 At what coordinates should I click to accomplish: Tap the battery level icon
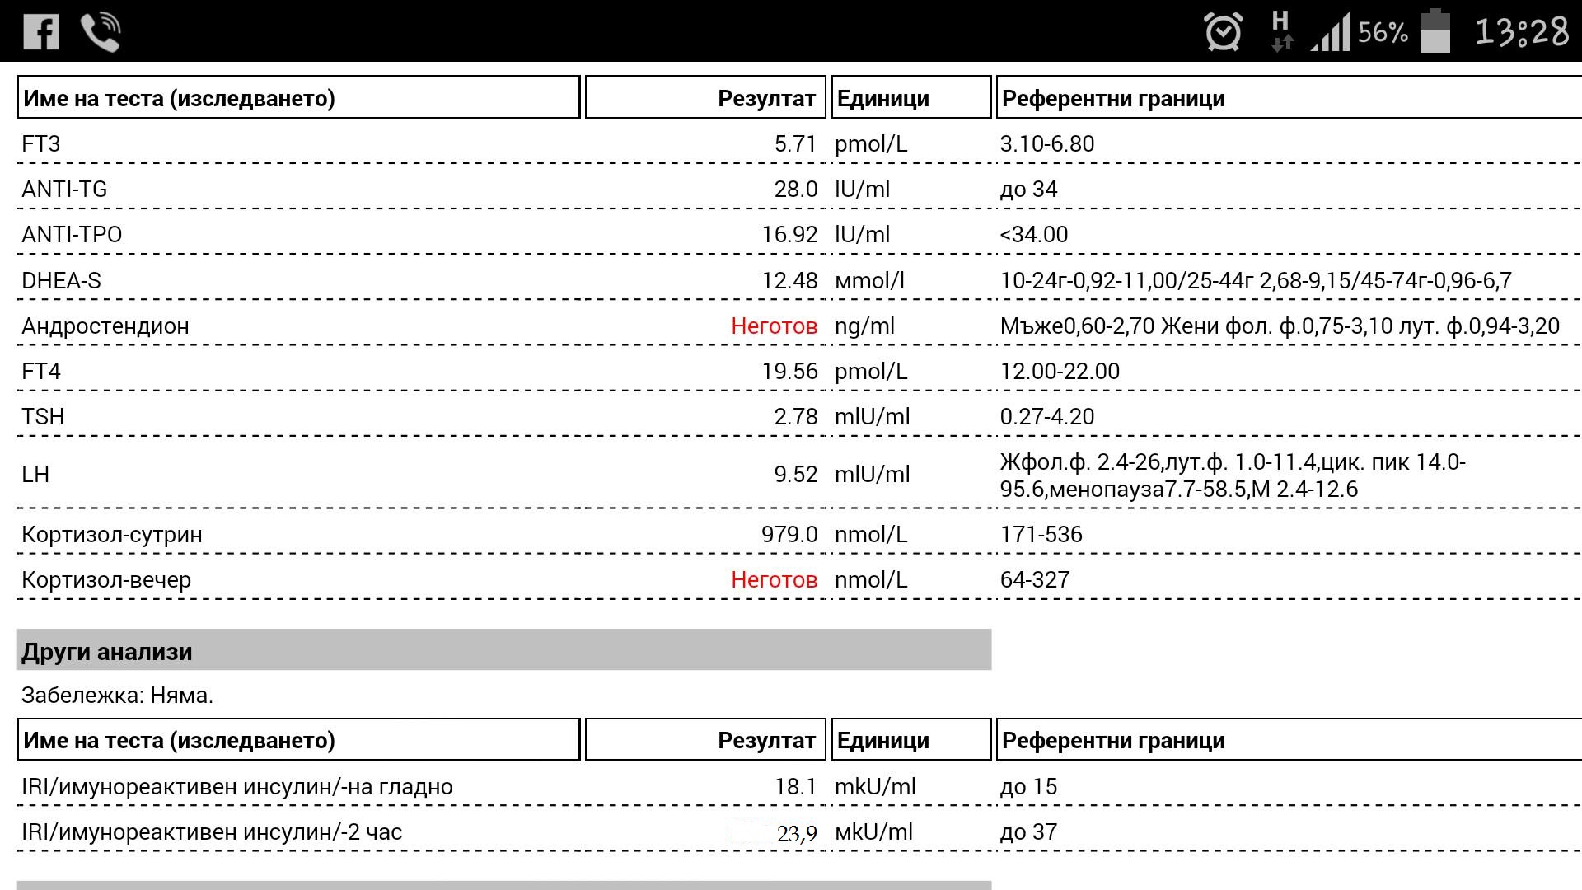point(1435,31)
